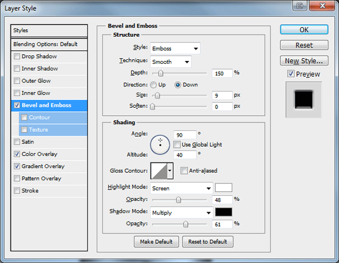Click the Size slider handle
This screenshot has height=263, width=339.
[x=157, y=95]
